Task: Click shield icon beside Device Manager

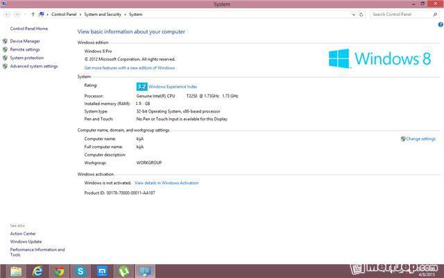Action: pyautogui.click(x=5, y=41)
